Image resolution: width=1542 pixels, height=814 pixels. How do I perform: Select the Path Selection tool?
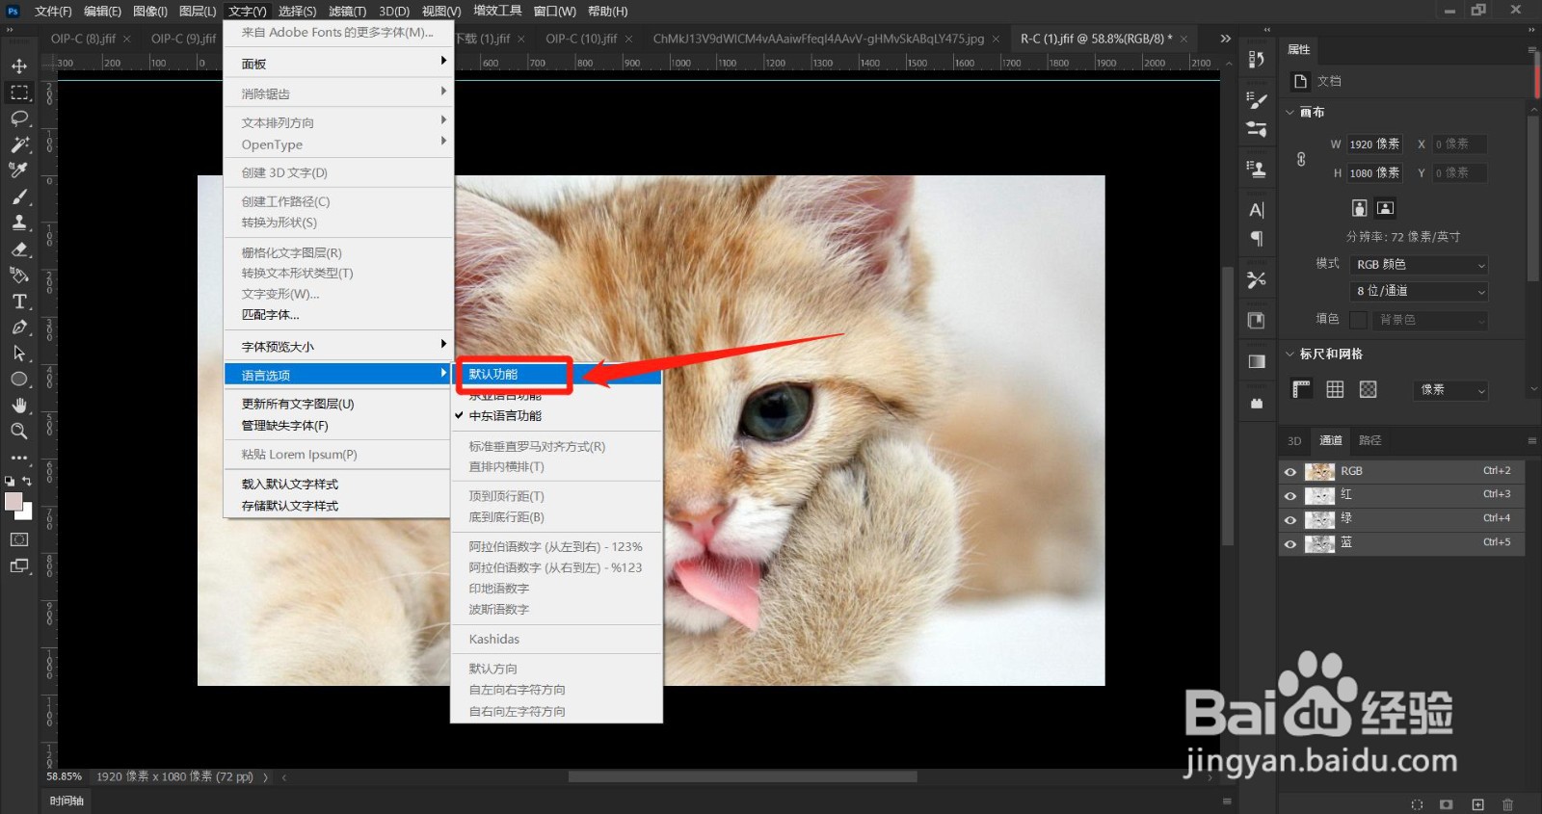(19, 354)
